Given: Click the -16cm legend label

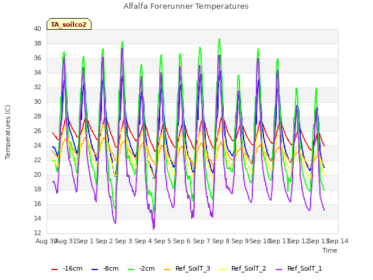Looking at the screenshot, I should click(x=72, y=268).
